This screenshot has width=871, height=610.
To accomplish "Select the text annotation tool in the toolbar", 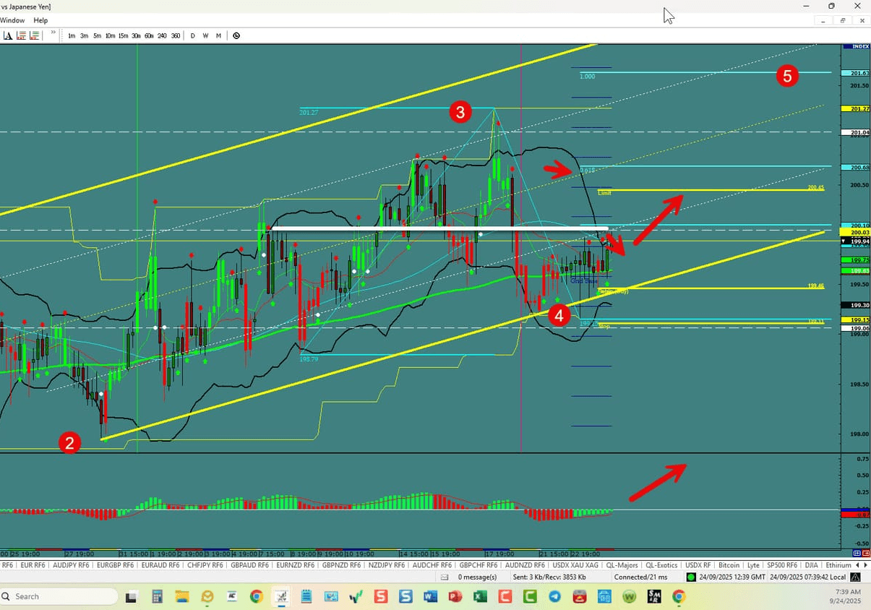I will point(7,35).
